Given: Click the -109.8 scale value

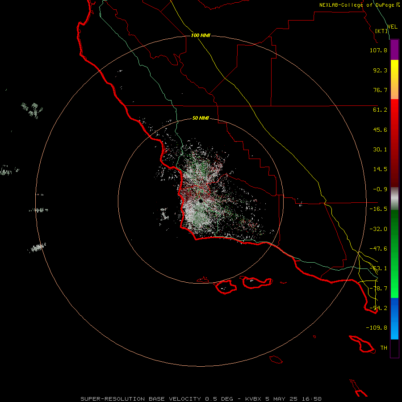Looking at the screenshot, I should (377, 328).
